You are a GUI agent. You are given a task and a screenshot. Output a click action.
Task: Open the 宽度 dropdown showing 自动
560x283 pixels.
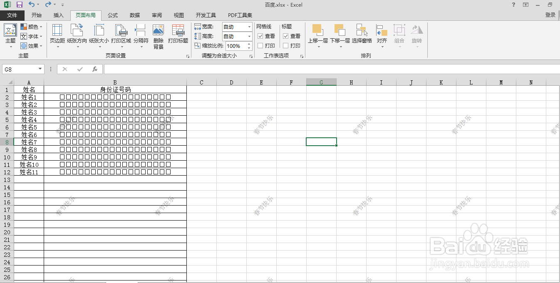(x=248, y=27)
